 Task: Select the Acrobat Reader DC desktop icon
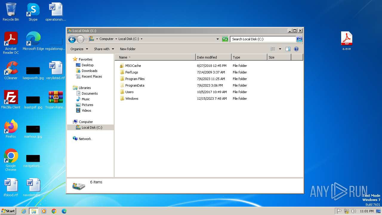(x=11, y=43)
